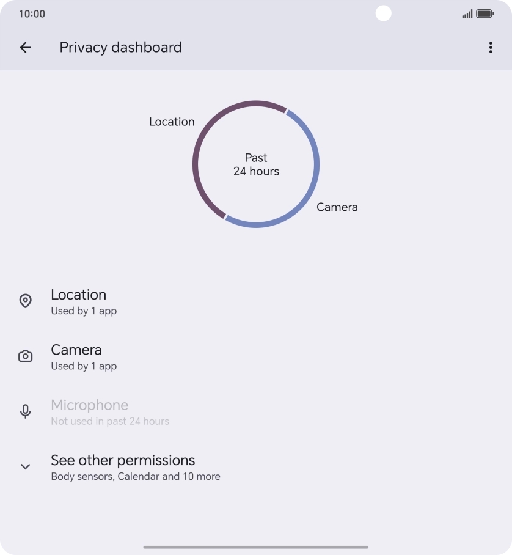The image size is (512, 555).
Task: Select the Camera icon in the list
Action: tap(25, 356)
